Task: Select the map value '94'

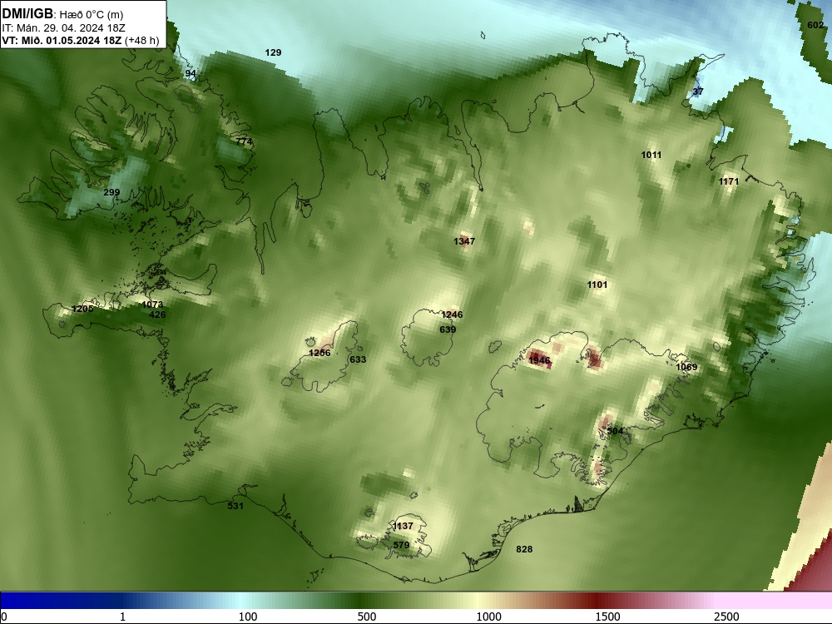Action: coord(191,74)
